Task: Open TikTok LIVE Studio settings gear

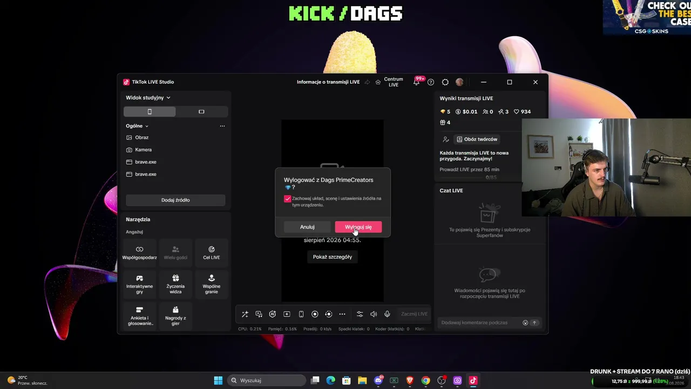Action: (x=445, y=82)
